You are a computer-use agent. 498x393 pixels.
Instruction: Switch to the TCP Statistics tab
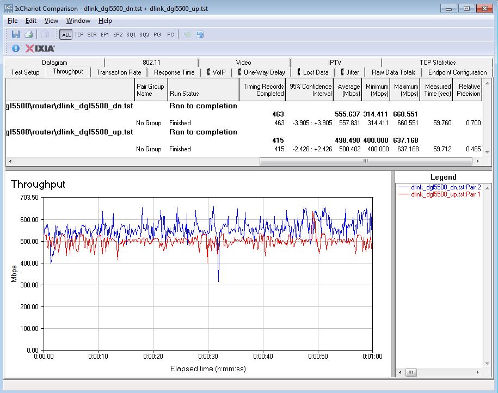[x=438, y=62]
